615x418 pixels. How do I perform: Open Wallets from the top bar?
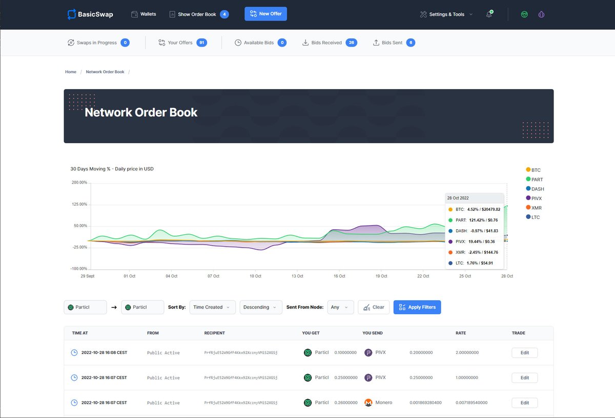[143, 14]
